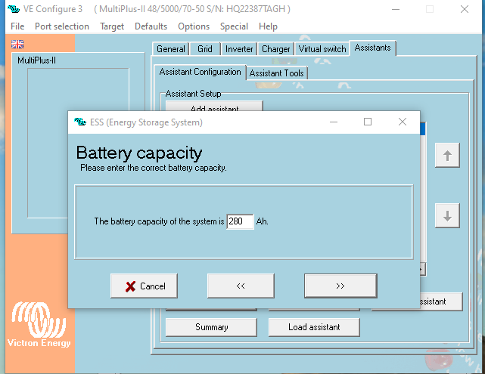Open the Options menu
The image size is (485, 374).
tap(194, 26)
